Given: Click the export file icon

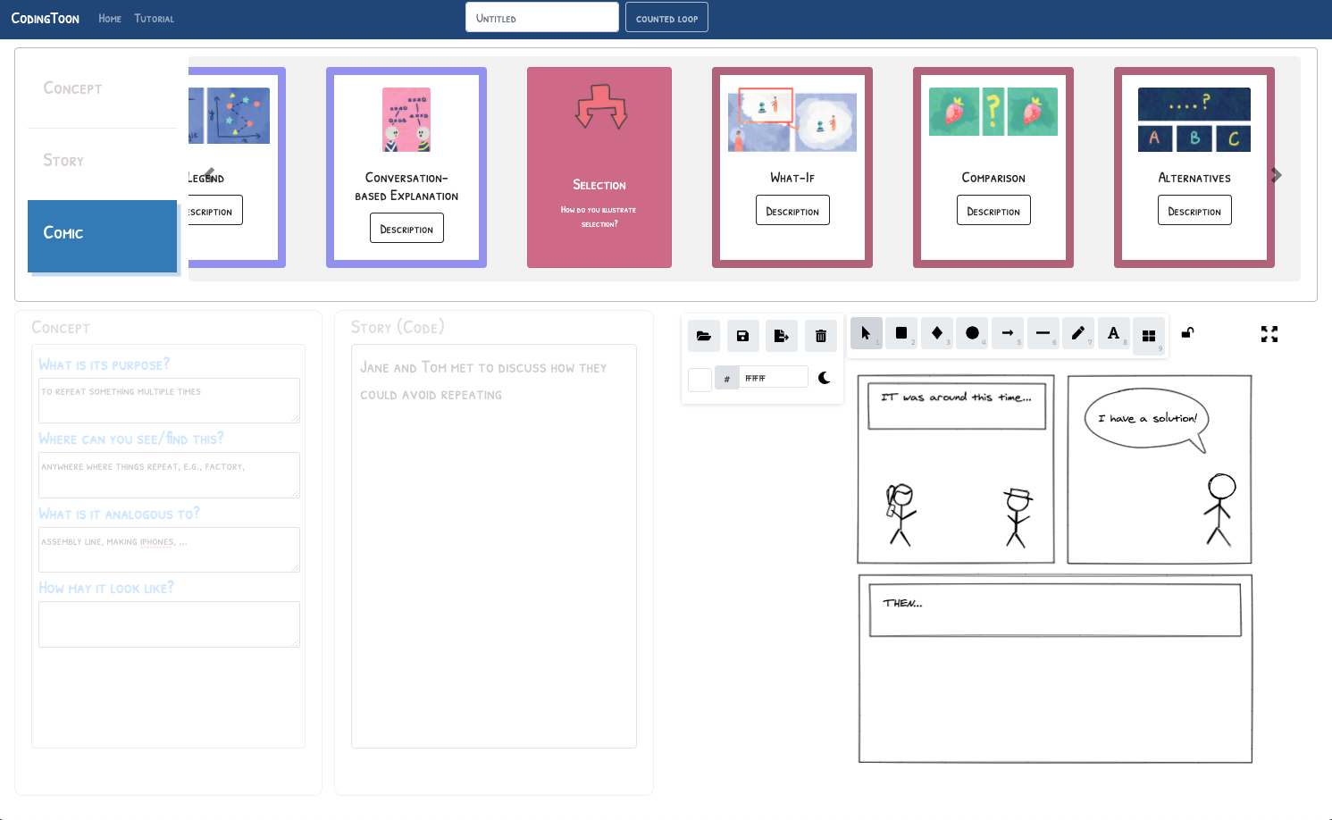Looking at the screenshot, I should (782, 336).
